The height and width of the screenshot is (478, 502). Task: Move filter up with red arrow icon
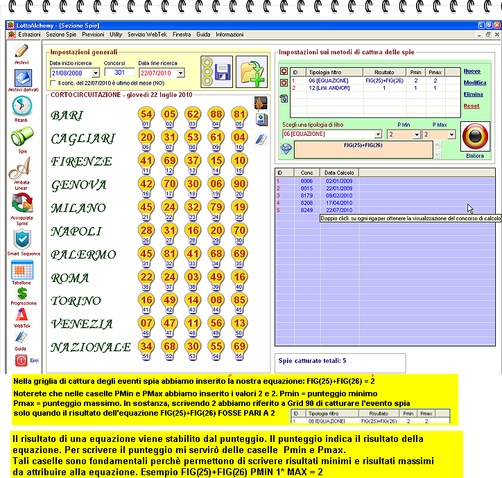coord(284,71)
